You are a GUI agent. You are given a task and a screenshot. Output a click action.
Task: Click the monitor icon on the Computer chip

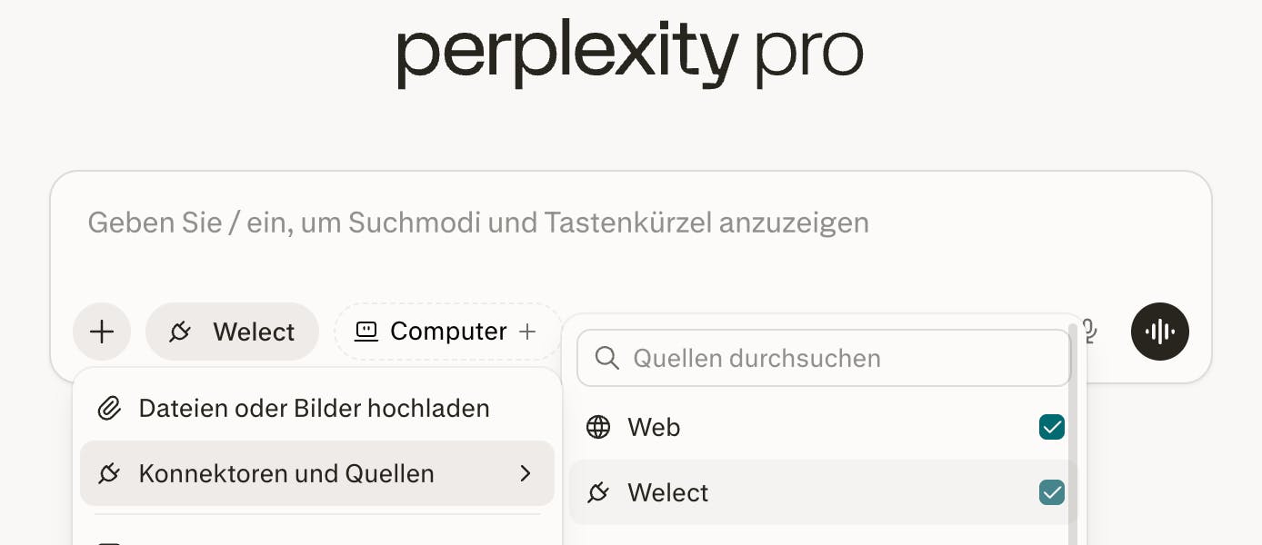tap(366, 332)
